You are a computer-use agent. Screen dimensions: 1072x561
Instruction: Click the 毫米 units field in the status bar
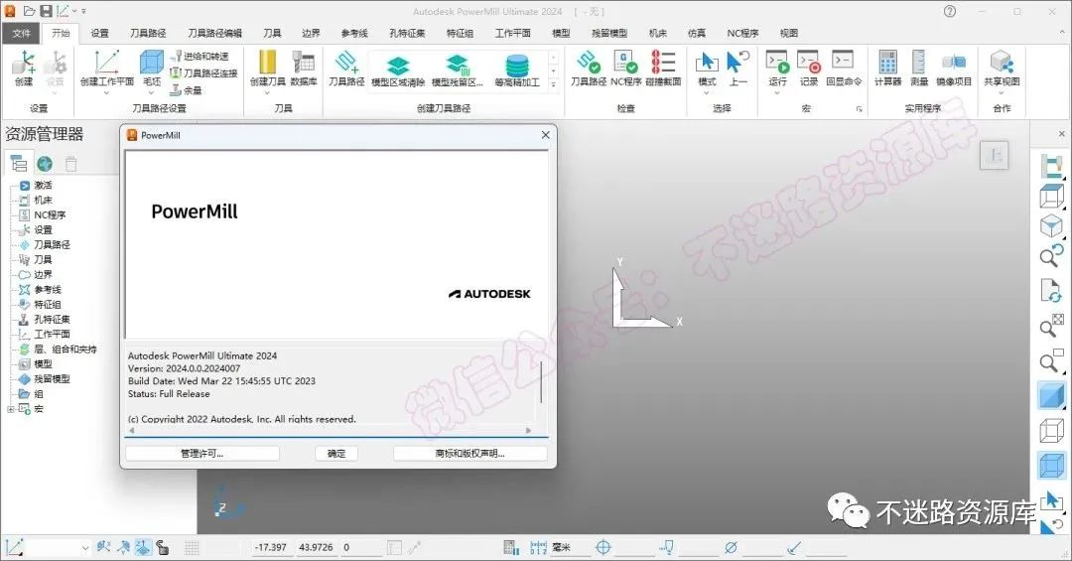[x=569, y=547]
